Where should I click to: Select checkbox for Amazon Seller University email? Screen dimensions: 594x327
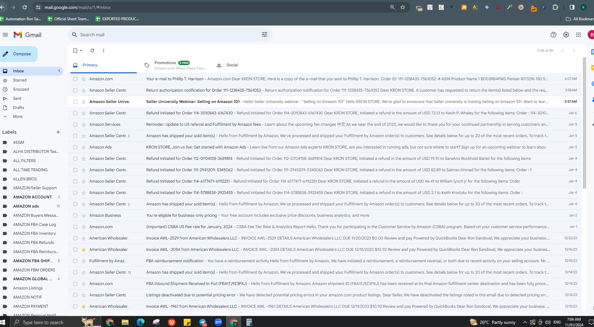point(75,102)
